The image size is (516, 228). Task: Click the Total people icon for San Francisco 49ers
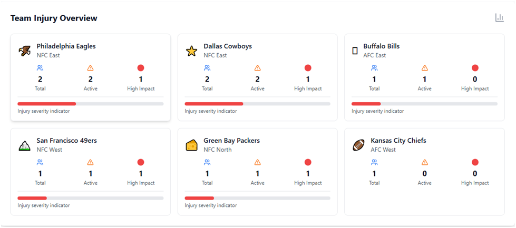(40, 162)
